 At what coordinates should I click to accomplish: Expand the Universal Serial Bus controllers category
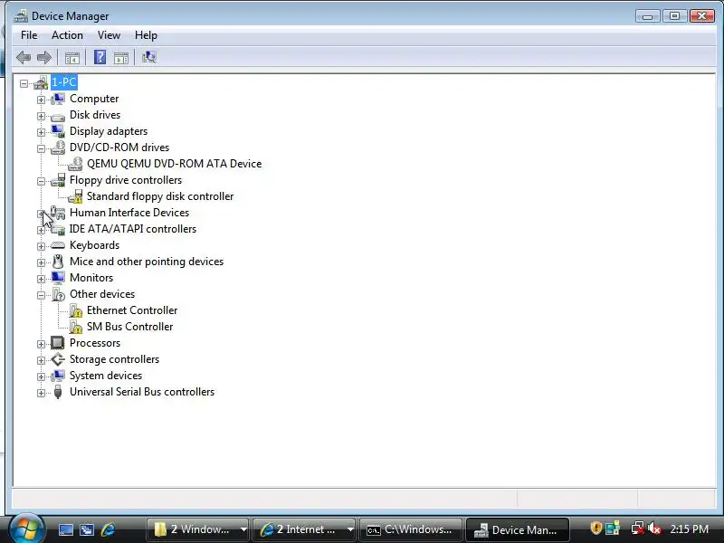pos(41,393)
